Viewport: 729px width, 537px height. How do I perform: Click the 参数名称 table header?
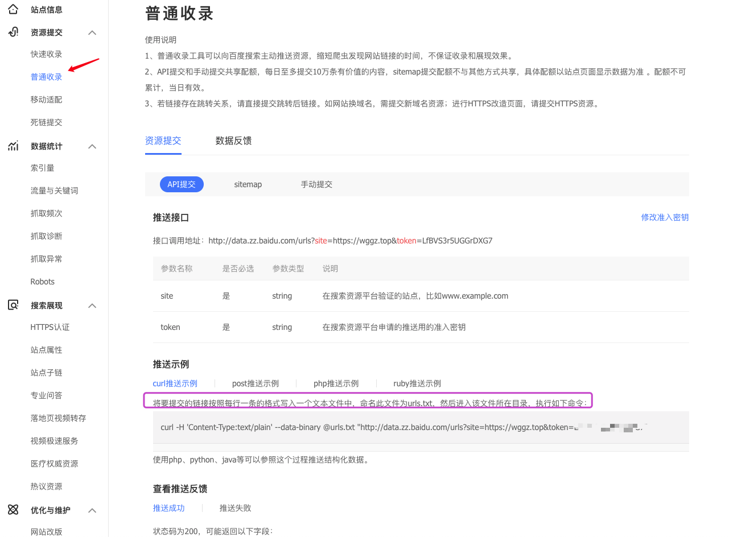coord(177,268)
